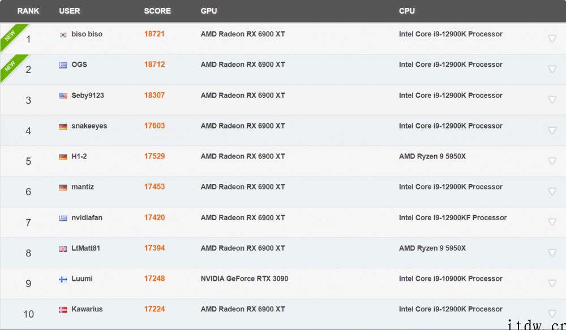
Task: Select AMD Ryzen 9 5950X in LtMatt81 row
Action: [432, 248]
